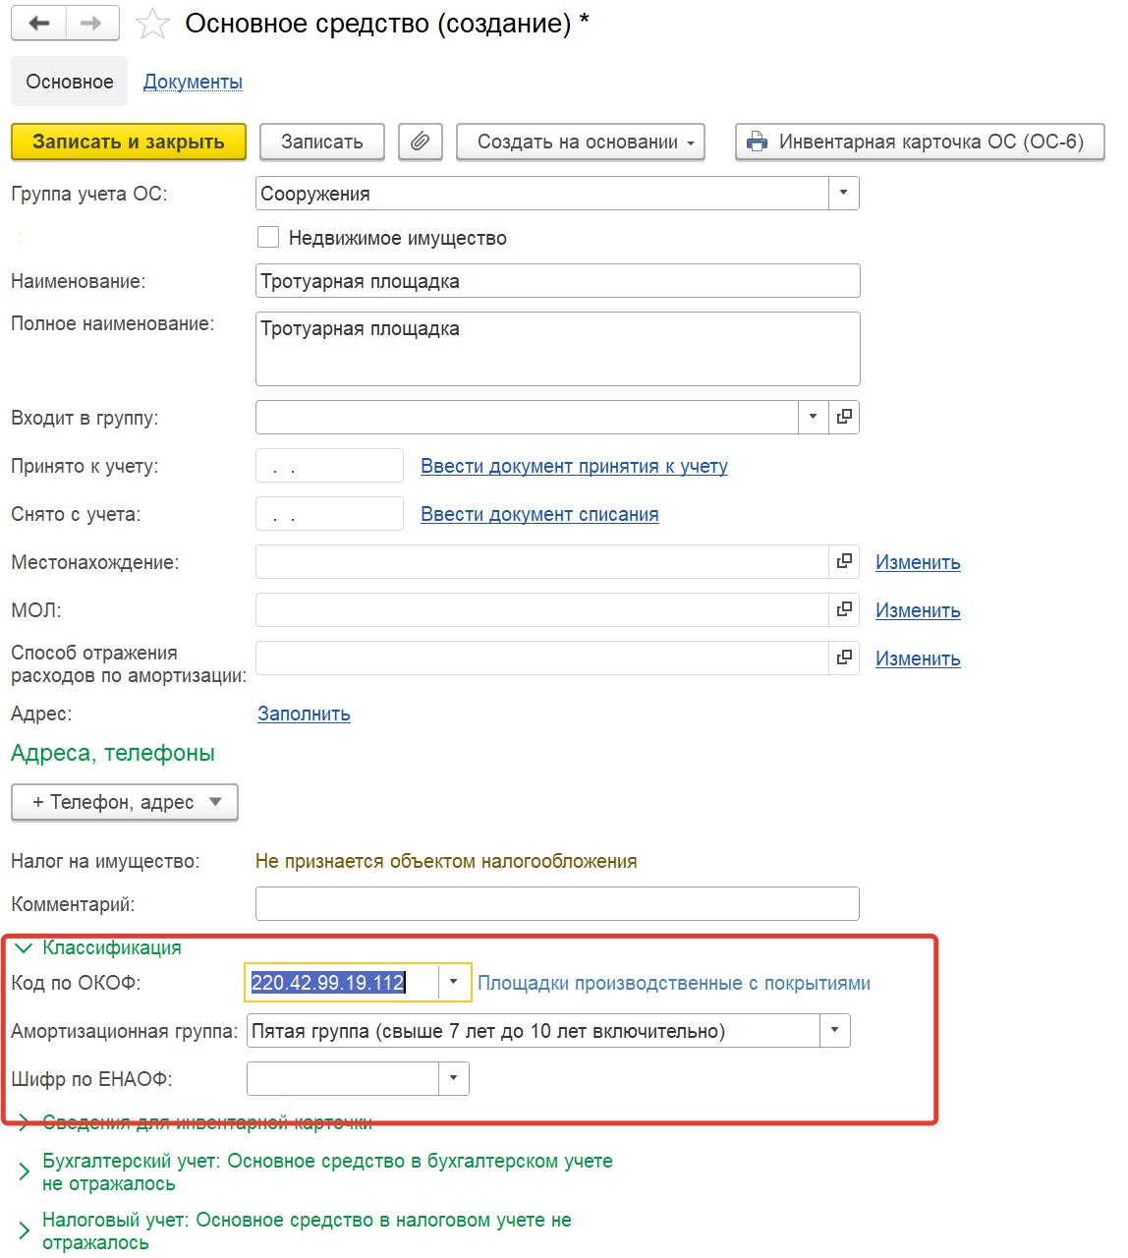Open the '+ Телефон, адрес' dropdown button
Viewport: 1128px width, 1258px height.
click(125, 802)
